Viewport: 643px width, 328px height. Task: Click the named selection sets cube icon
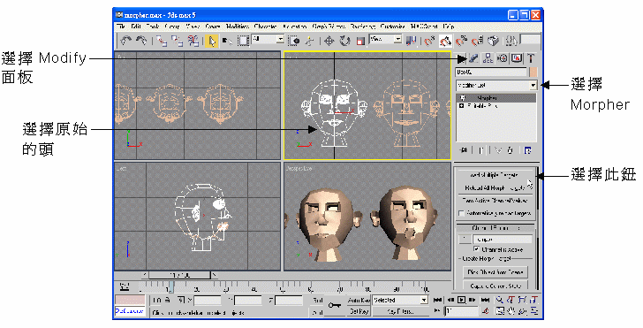[494, 41]
